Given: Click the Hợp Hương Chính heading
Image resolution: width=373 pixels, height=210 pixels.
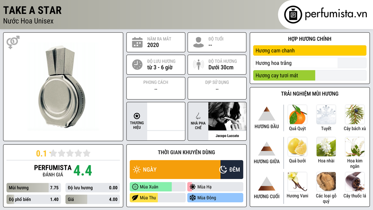Looking at the screenshot, I should tap(310, 39).
